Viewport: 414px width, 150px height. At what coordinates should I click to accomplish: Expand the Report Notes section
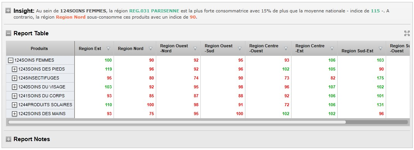click(9, 139)
